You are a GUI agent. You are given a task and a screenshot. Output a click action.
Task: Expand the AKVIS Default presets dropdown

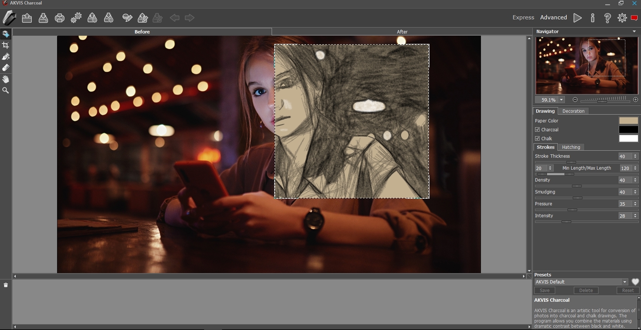click(x=624, y=282)
